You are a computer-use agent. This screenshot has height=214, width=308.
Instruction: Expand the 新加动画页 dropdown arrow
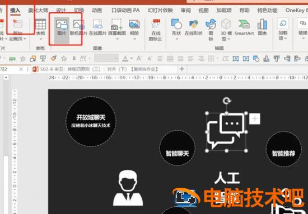(25, 39)
